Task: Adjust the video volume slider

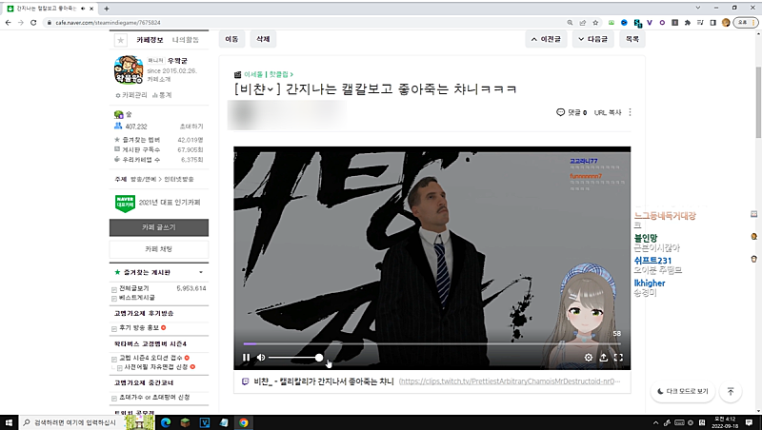Action: [x=295, y=358]
